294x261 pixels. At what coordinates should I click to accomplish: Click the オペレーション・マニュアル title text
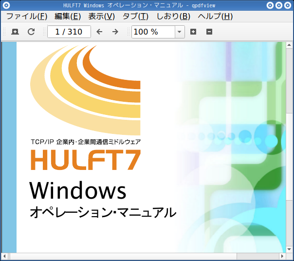103,212
